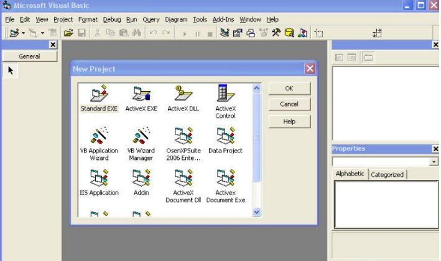Select OsenXPSuite 2006 Enterprise project icon
The width and height of the screenshot is (441, 261).
coord(183,136)
